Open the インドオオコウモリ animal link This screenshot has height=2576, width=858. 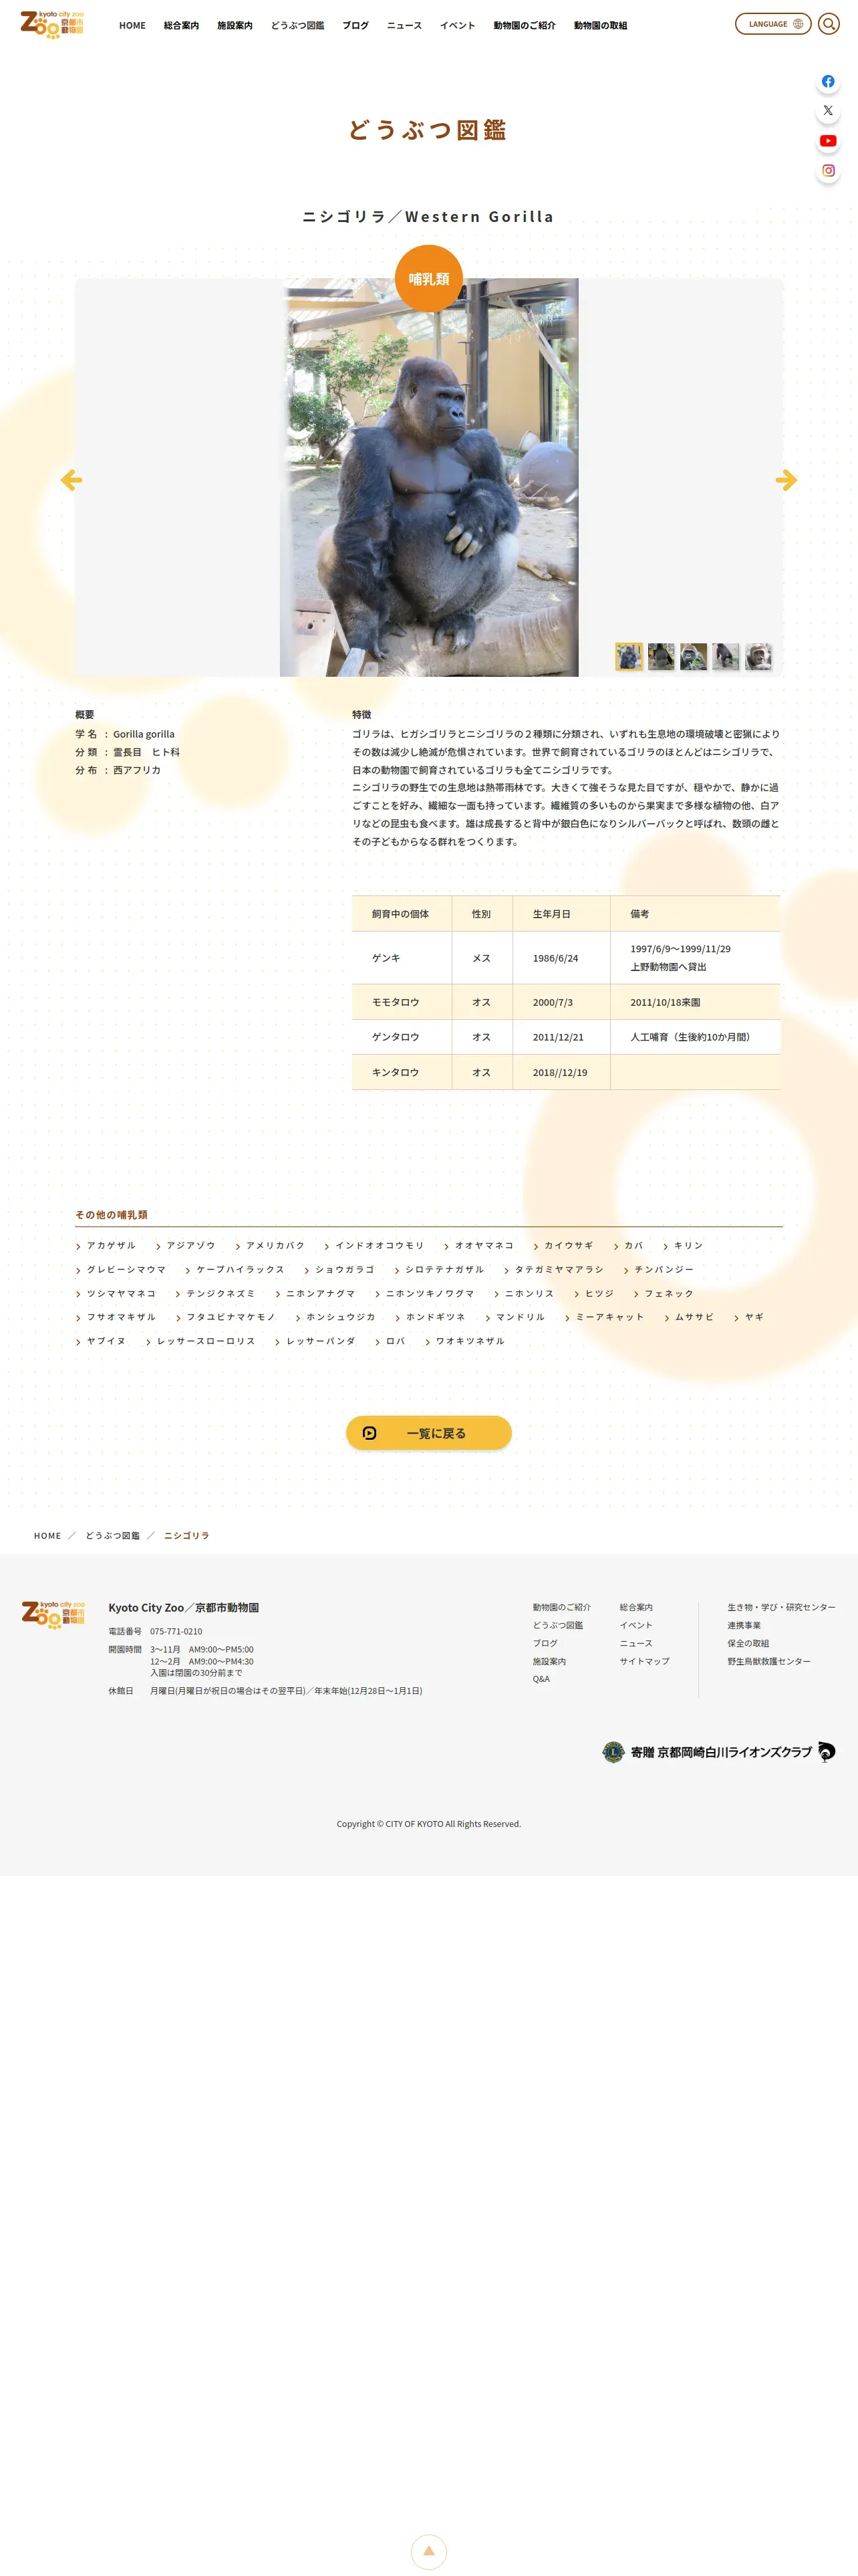click(x=375, y=1246)
